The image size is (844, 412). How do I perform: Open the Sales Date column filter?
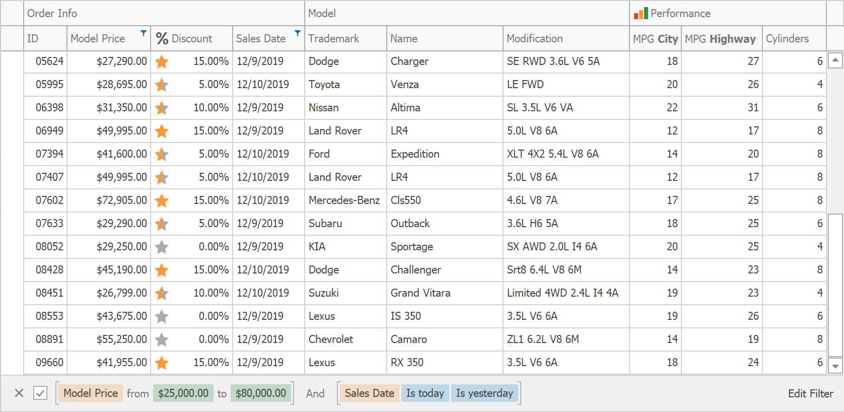(x=298, y=33)
